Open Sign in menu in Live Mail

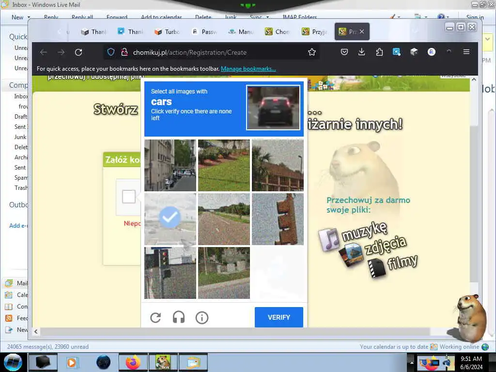click(x=475, y=17)
